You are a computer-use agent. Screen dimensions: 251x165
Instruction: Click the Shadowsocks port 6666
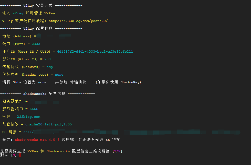(34, 109)
